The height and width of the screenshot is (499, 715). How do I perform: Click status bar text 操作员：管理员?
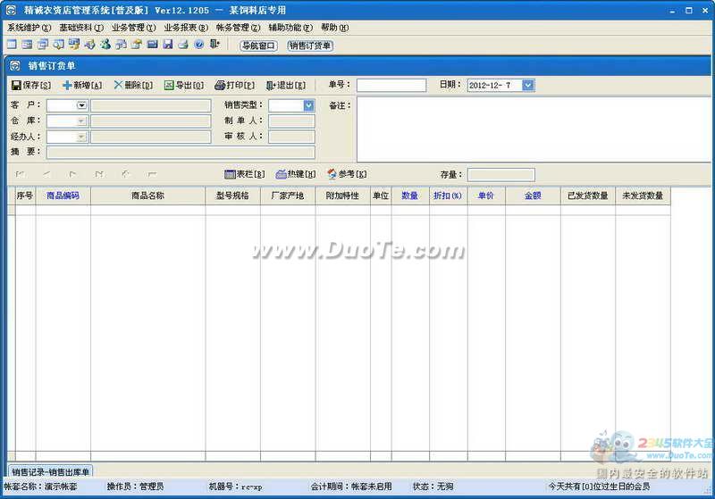point(136,487)
